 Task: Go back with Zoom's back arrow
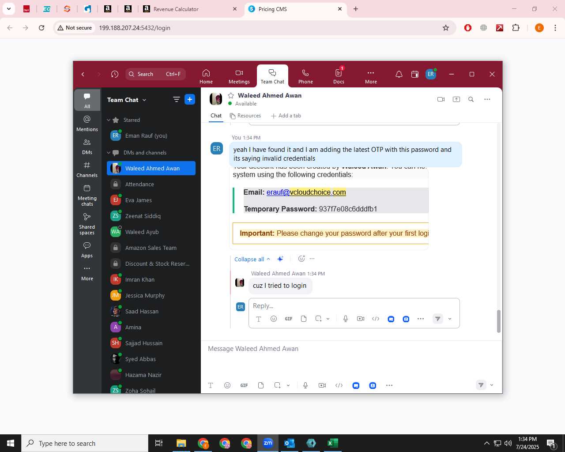[x=83, y=74]
